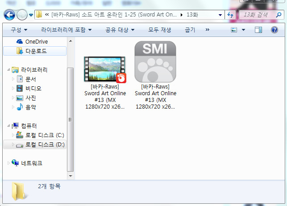Image resolution: width=287 pixels, height=206 pixels.
Task: Select 문서 library
Action: (30, 79)
